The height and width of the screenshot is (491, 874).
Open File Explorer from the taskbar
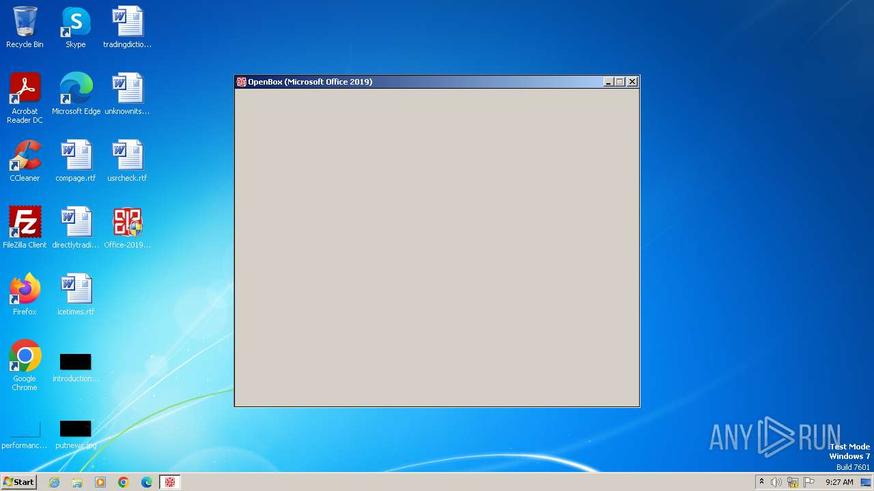(77, 482)
